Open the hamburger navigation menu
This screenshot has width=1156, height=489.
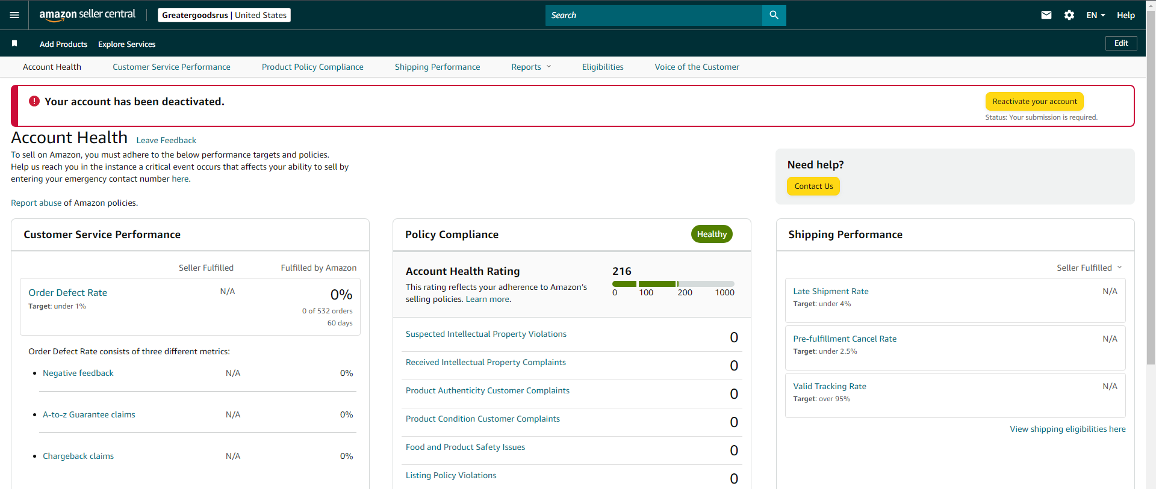[14, 15]
